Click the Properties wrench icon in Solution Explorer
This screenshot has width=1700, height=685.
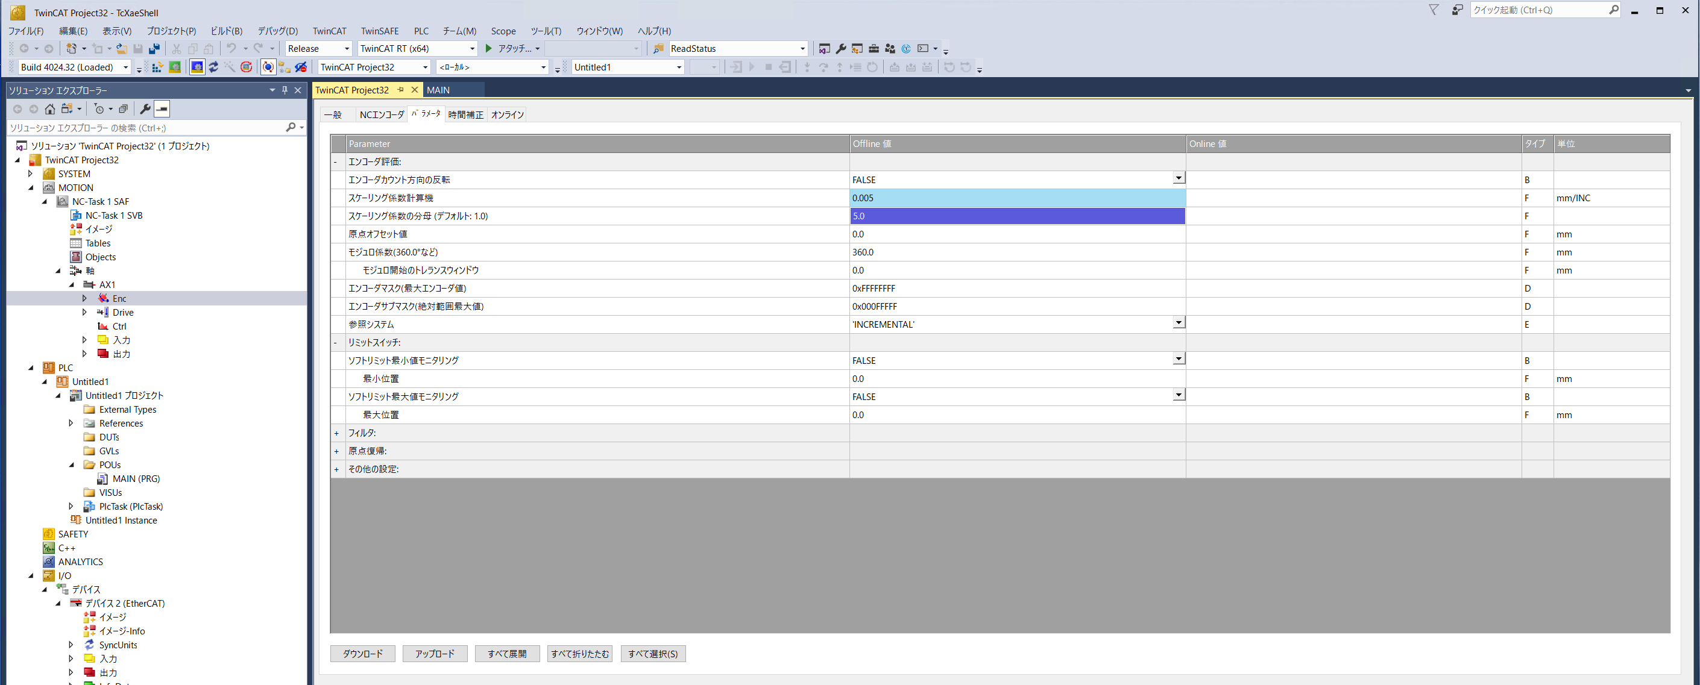point(145,109)
